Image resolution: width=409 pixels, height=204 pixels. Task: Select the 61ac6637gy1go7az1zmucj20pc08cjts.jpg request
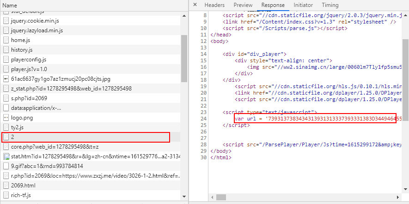[91, 79]
